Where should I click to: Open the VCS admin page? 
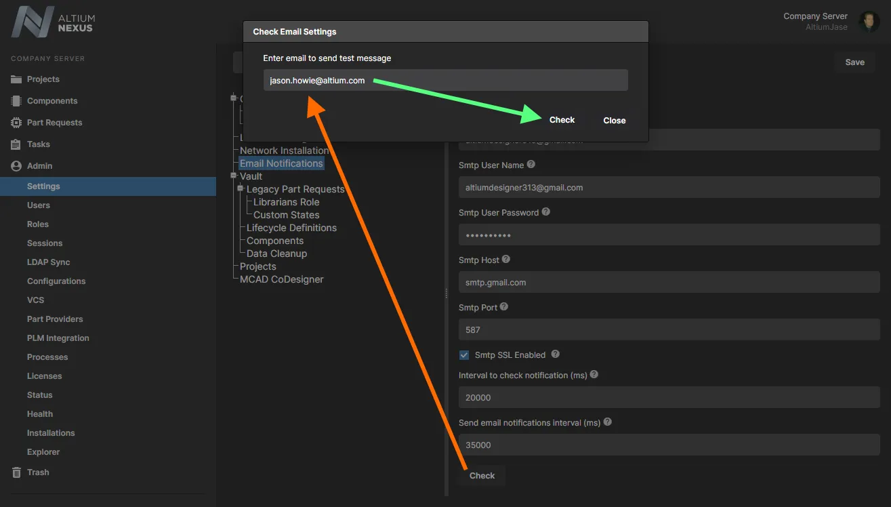coord(36,300)
